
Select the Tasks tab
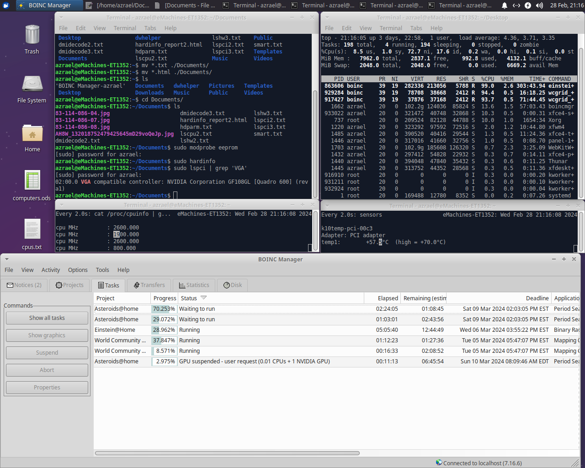point(108,285)
